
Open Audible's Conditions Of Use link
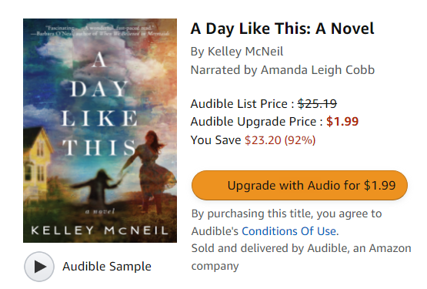[289, 231]
